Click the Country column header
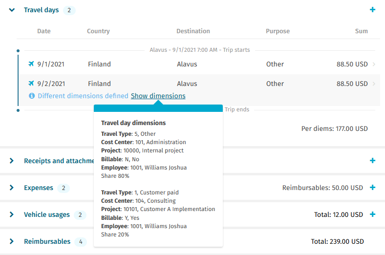 point(98,31)
